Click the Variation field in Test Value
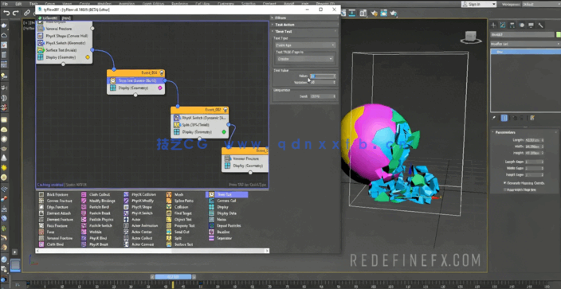This screenshot has height=289, width=561. pyautogui.click(x=323, y=82)
